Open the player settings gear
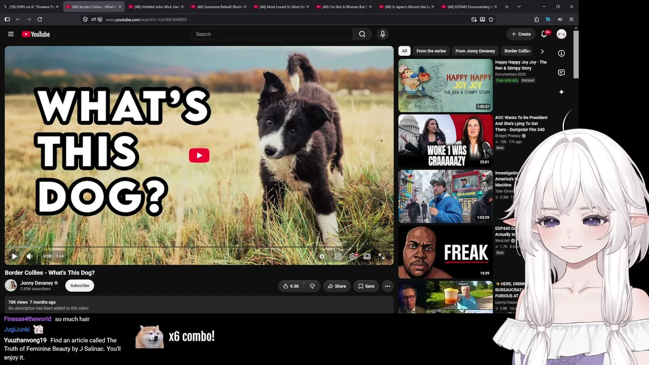 pos(353,256)
